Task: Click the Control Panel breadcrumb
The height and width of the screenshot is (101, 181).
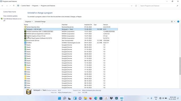Action: click(x=25, y=6)
